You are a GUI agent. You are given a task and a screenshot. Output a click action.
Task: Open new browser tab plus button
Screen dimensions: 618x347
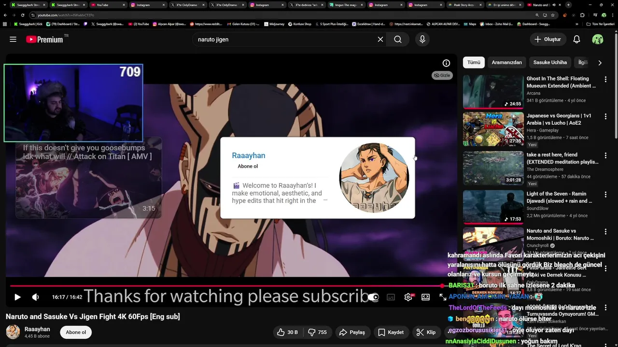[x=568, y=5]
